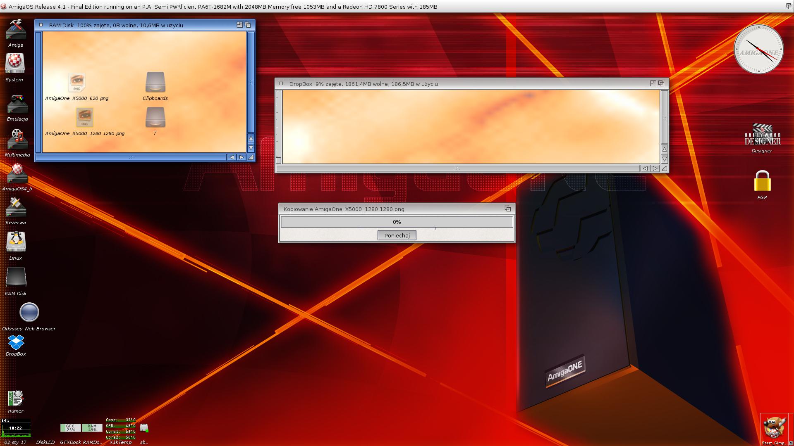This screenshot has width=794, height=446.
Task: Launch Odyssey Web Browser icon
Action: pos(29,312)
